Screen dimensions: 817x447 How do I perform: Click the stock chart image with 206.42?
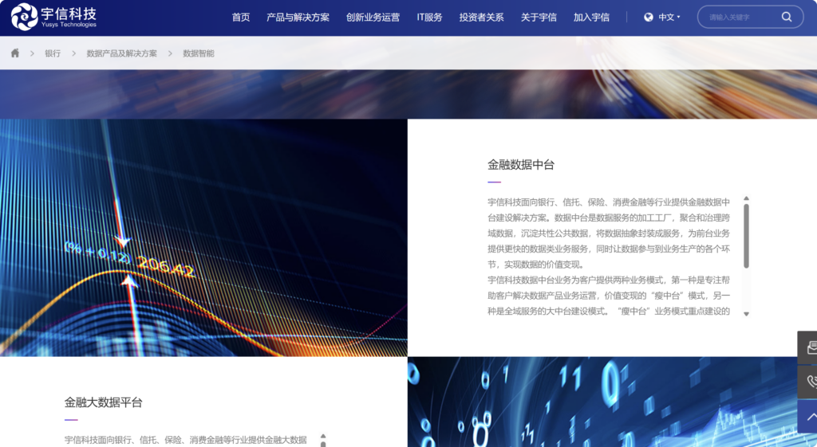point(203,237)
